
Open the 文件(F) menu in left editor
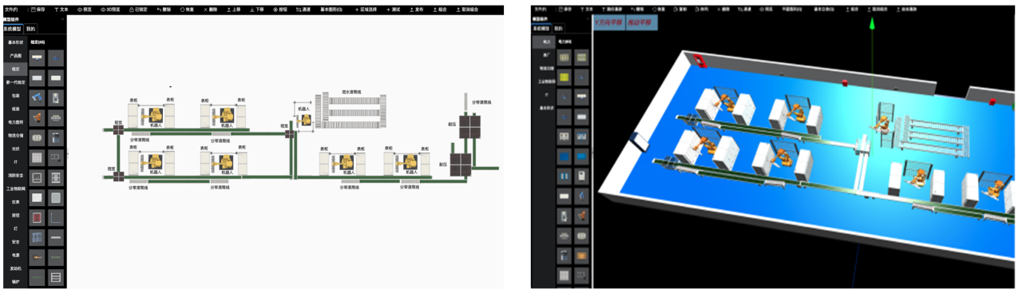pyautogui.click(x=10, y=10)
